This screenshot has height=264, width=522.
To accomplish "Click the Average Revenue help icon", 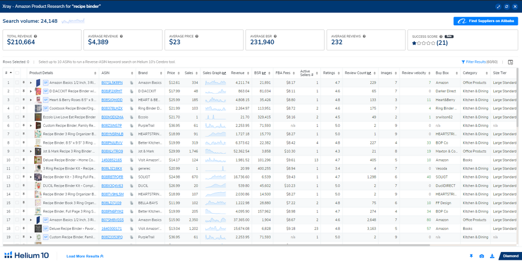I will point(121,36).
